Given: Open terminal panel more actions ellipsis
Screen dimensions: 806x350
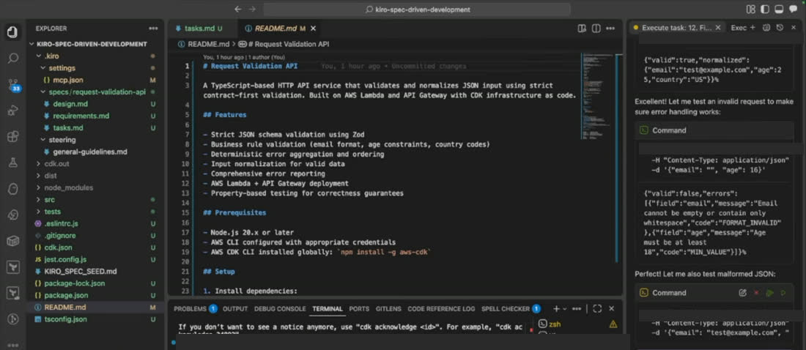Looking at the screenshot, I should point(576,309).
